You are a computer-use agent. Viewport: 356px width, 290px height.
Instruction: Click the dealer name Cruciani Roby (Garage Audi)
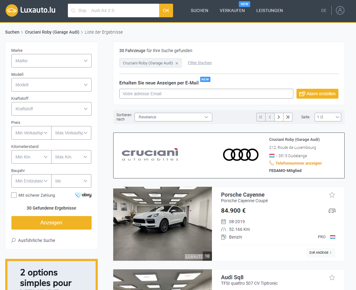click(294, 139)
